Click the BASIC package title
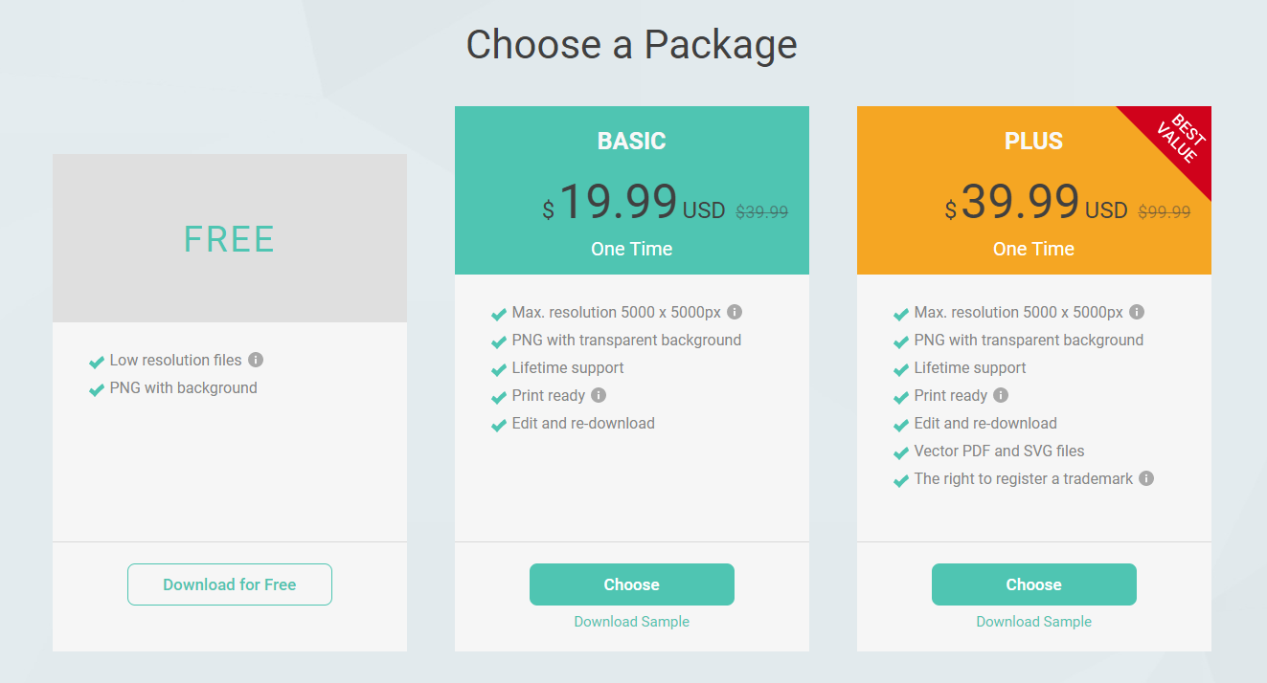The image size is (1267, 683). click(x=632, y=141)
